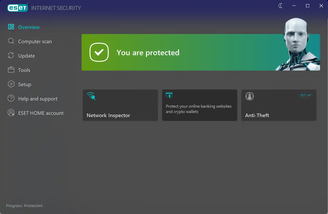Screen dimensions: 328x214
Task: Go to the Computer scan menu label
Action: pyautogui.click(x=35, y=41)
